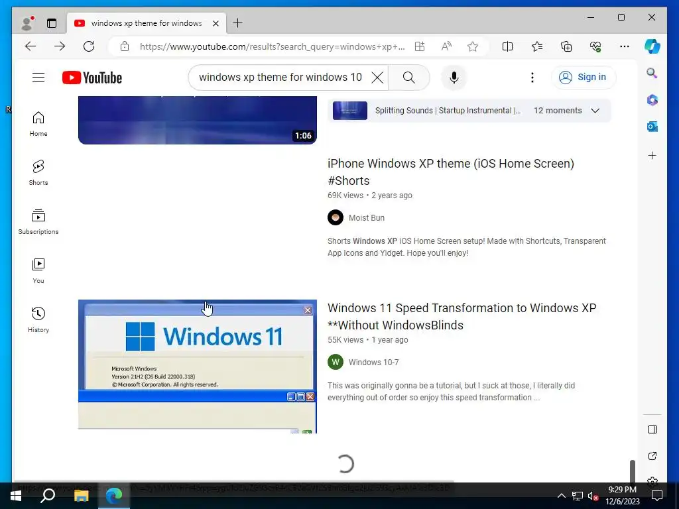The height and width of the screenshot is (509, 679).
Task: Click the page vertical scrollbar thumb
Action: [632, 471]
